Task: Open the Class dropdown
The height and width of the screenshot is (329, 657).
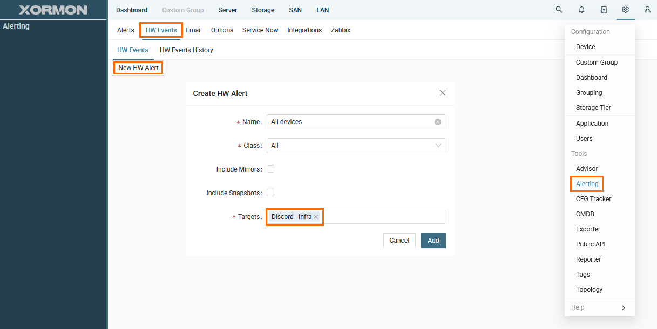Action: (356, 146)
